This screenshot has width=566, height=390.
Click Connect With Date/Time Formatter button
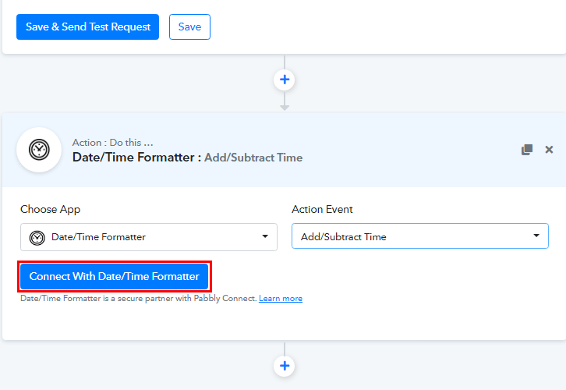click(114, 277)
